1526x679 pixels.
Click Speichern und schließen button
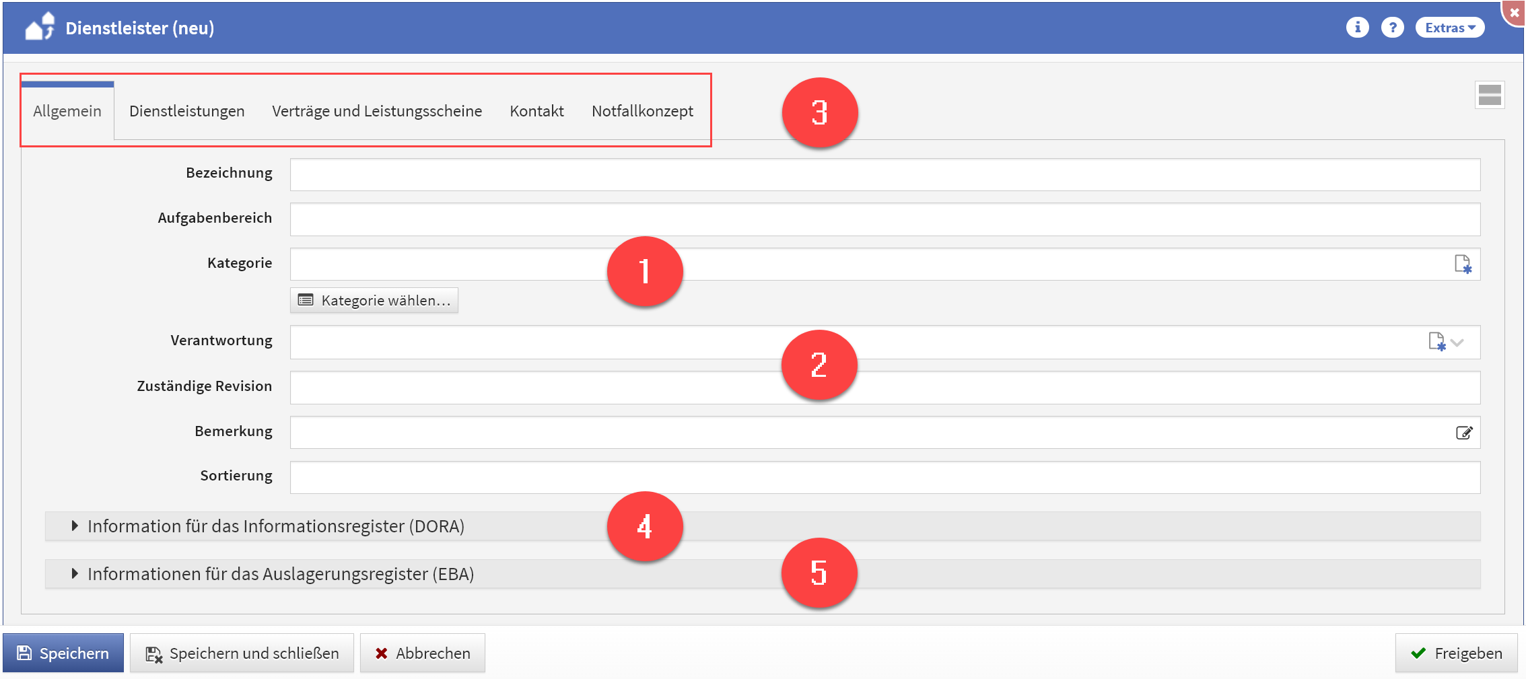tap(242, 653)
